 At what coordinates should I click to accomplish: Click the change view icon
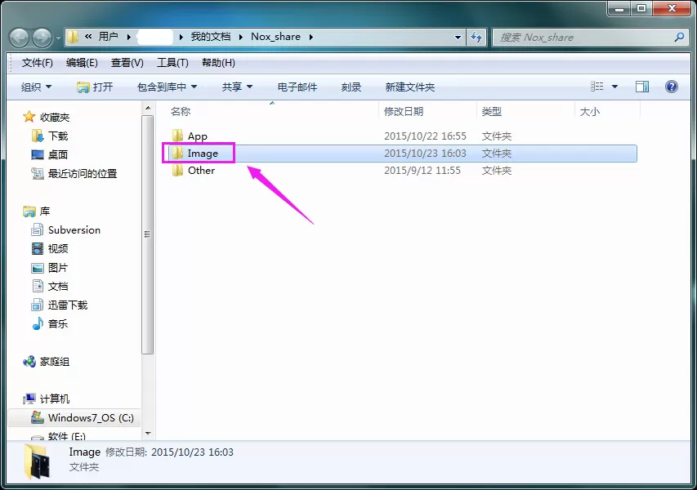596,87
